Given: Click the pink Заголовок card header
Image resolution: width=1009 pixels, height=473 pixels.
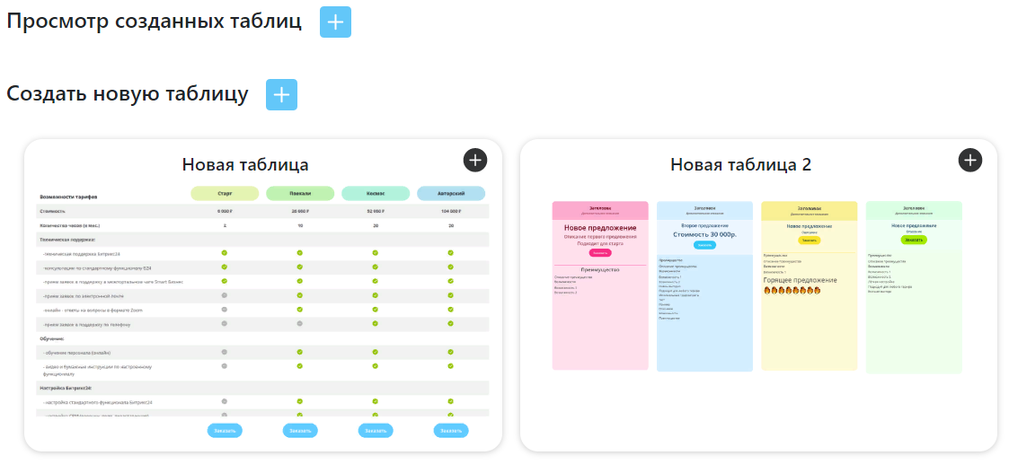Looking at the screenshot, I should (600, 210).
